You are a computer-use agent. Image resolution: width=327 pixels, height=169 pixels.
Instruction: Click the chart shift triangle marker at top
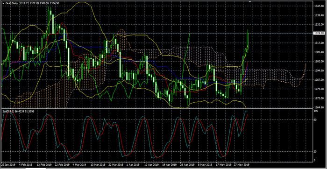pyautogui.click(x=250, y=2)
